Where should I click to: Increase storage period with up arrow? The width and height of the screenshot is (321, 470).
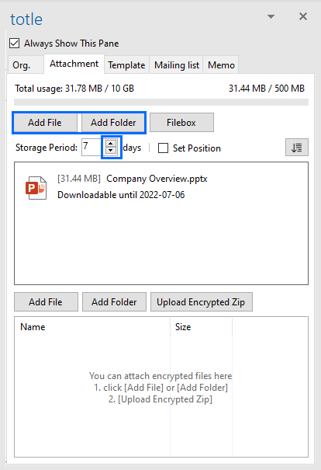pos(111,144)
